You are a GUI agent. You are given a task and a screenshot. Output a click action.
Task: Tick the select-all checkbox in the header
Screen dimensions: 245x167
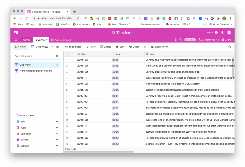click(67, 54)
